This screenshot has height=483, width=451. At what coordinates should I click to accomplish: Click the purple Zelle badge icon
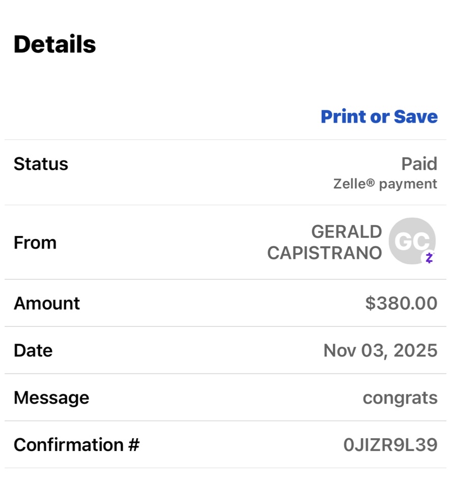point(429,258)
